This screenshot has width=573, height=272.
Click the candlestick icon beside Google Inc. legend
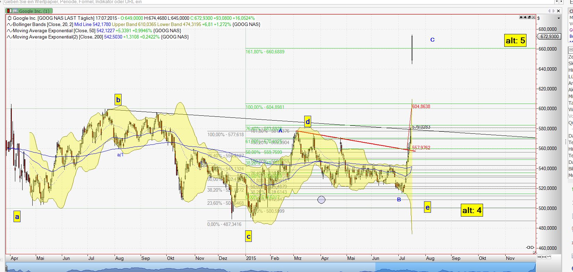[10, 18]
